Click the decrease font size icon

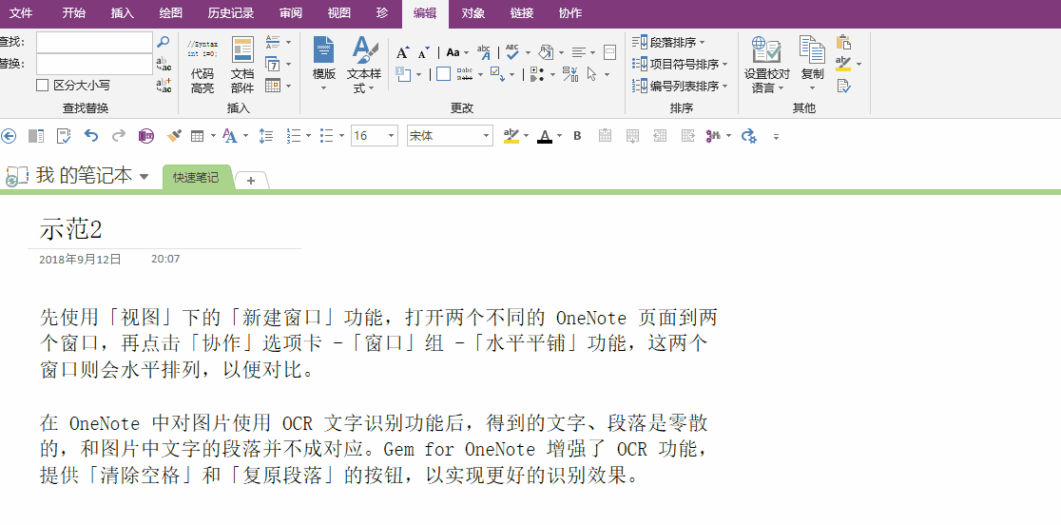424,52
